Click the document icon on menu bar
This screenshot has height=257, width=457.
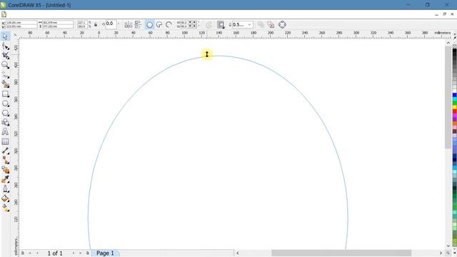tap(4, 14)
